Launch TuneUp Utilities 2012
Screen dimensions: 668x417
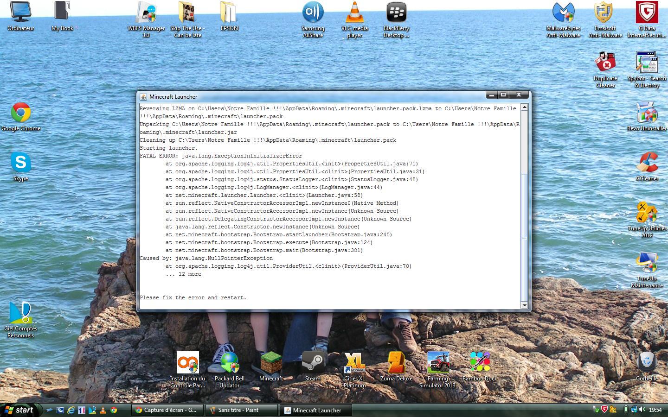647,220
